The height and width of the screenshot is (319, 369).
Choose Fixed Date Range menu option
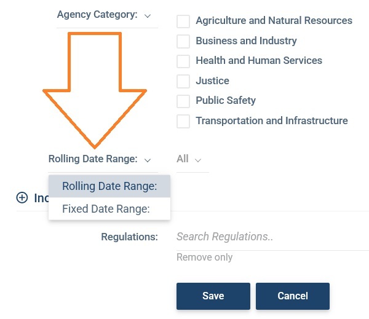[106, 209]
